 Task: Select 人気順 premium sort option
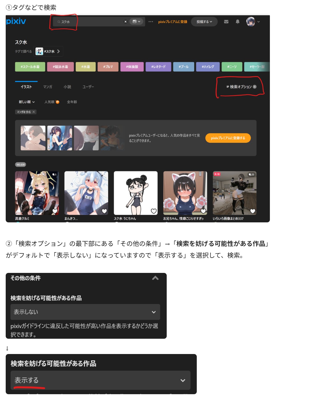pyautogui.click(x=52, y=102)
